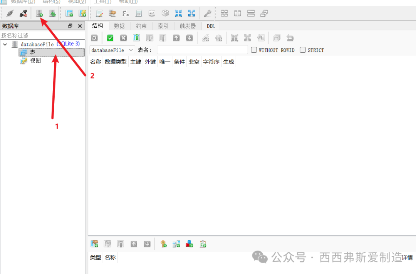The height and width of the screenshot is (274, 416).
Task: Select the 视图 node in database tree
Action: point(35,60)
